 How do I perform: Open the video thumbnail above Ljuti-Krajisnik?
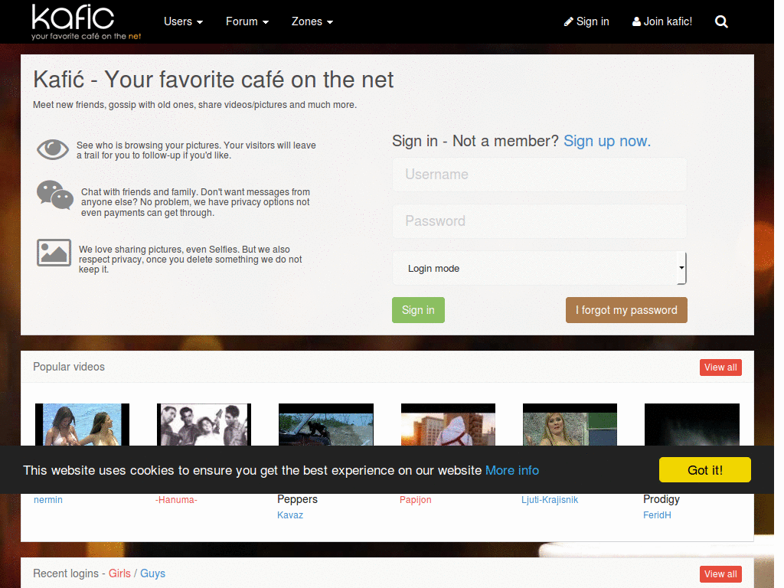(x=570, y=424)
